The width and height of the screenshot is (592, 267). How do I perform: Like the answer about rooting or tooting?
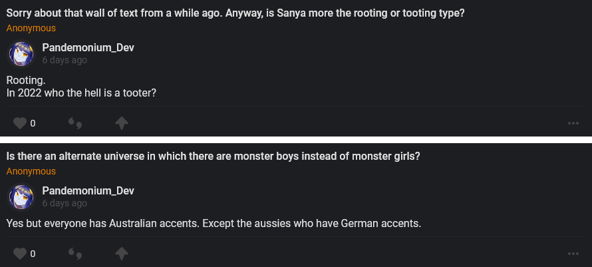(x=20, y=123)
